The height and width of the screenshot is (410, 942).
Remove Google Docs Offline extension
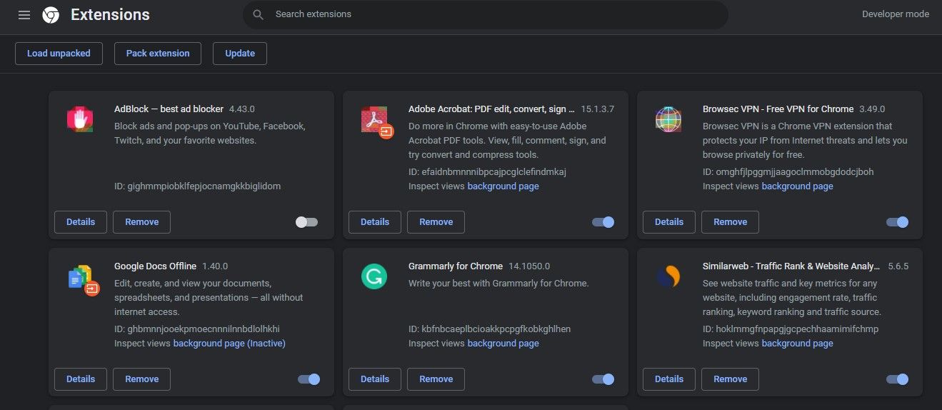coord(142,379)
